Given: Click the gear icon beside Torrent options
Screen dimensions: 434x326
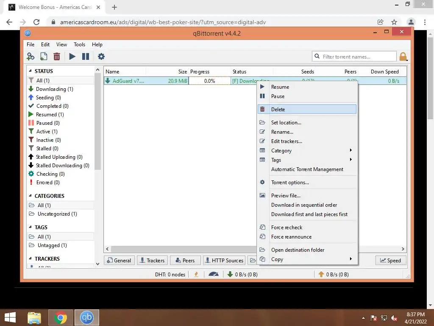Looking at the screenshot, I should point(262,183).
